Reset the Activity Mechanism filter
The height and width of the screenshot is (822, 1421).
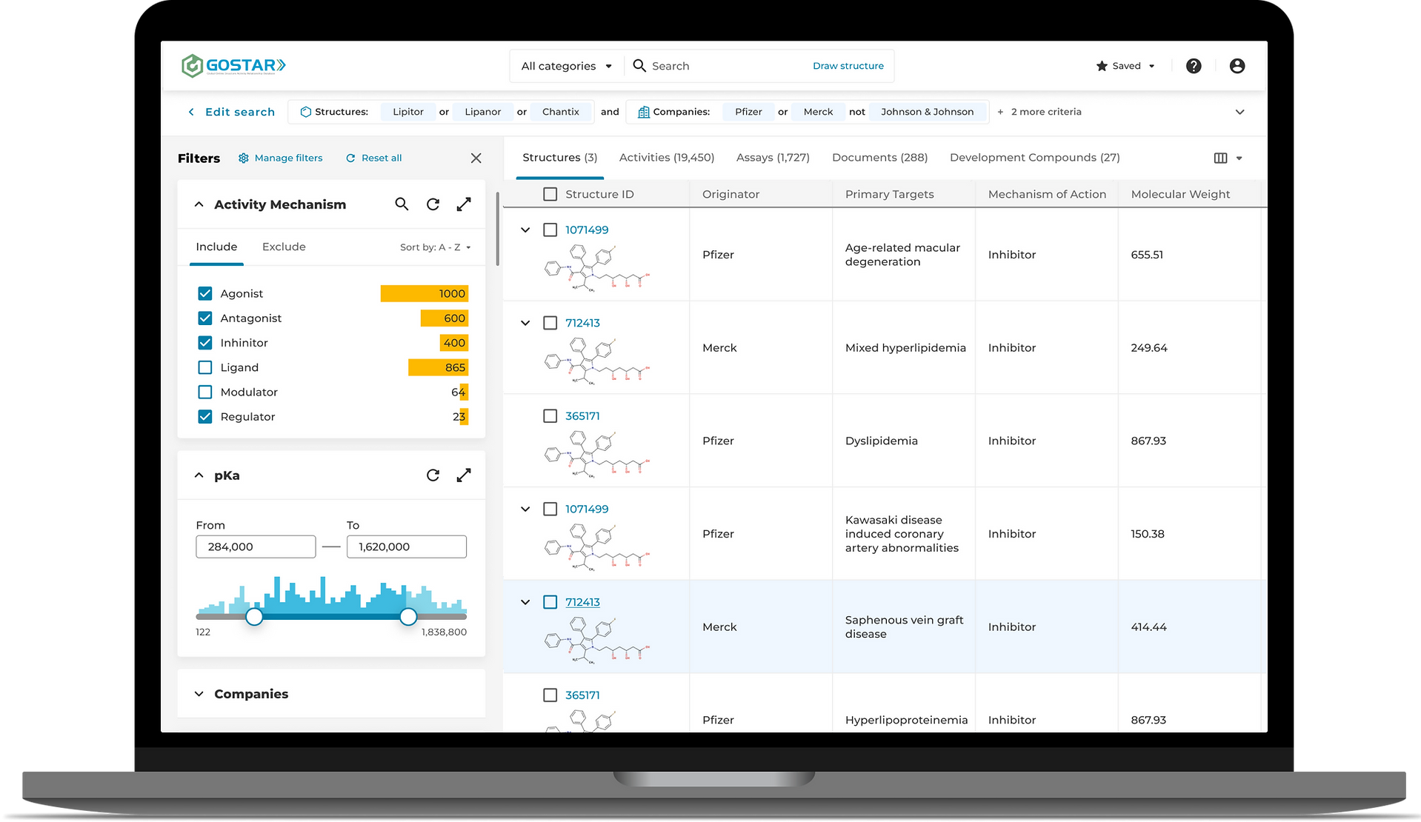pos(433,204)
